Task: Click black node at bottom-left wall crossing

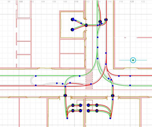Action: (65, 96)
